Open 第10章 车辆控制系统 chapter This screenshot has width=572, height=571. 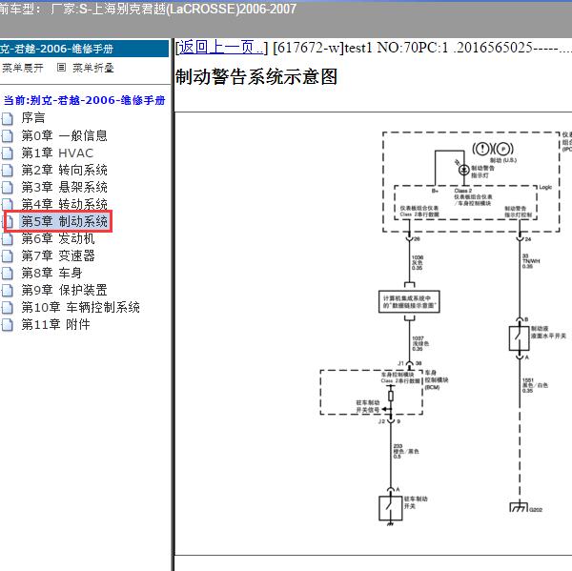tap(80, 307)
